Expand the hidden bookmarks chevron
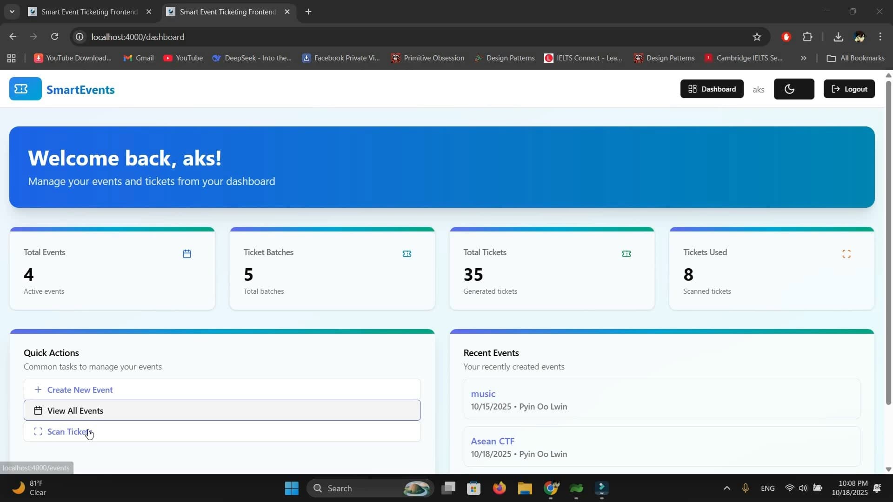Viewport: 893px width, 502px height. [803, 58]
